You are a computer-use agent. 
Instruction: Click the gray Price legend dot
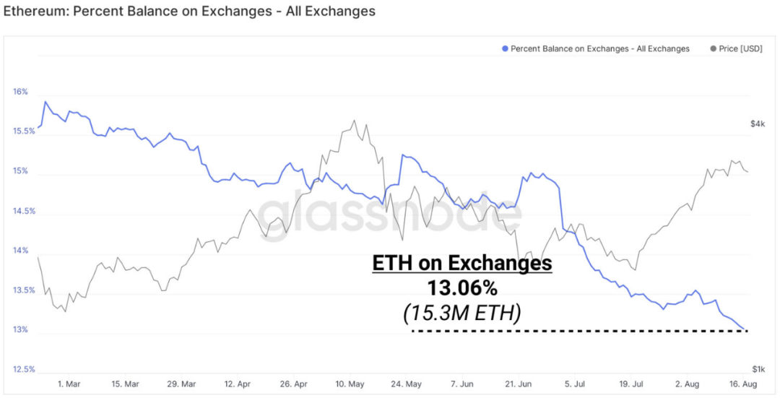click(714, 48)
